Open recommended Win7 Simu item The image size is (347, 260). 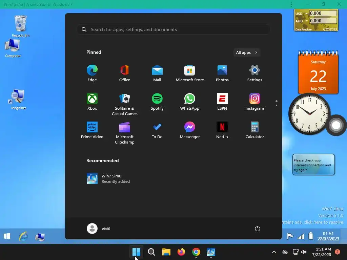pyautogui.click(x=108, y=179)
